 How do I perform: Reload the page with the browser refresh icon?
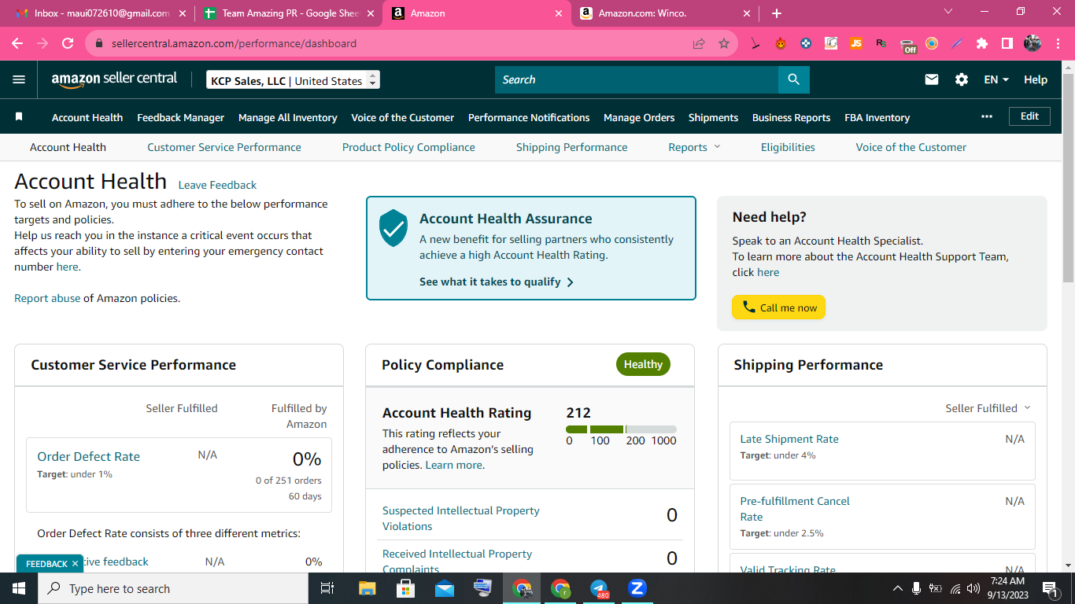pyautogui.click(x=68, y=44)
